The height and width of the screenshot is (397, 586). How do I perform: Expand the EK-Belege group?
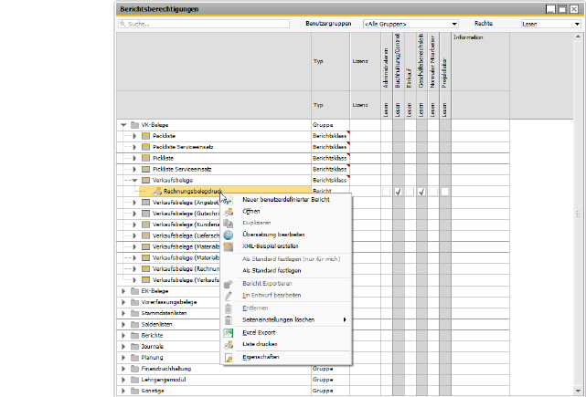123,291
